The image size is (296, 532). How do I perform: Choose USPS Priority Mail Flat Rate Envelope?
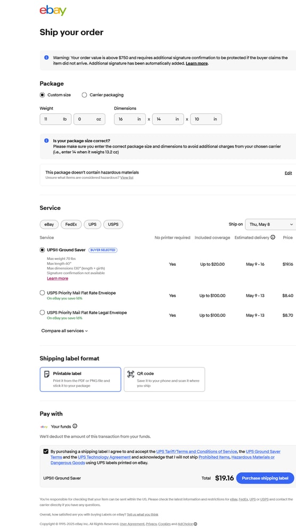[x=42, y=293]
